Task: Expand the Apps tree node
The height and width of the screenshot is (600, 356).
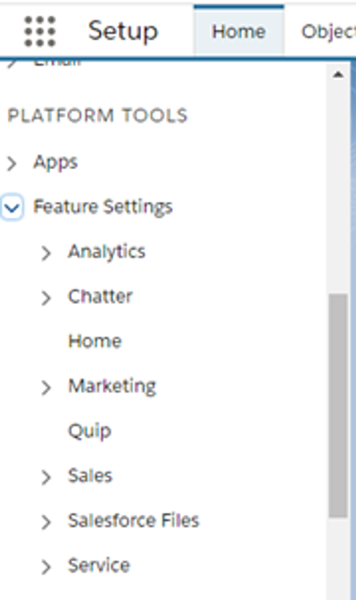Action: click(x=12, y=163)
